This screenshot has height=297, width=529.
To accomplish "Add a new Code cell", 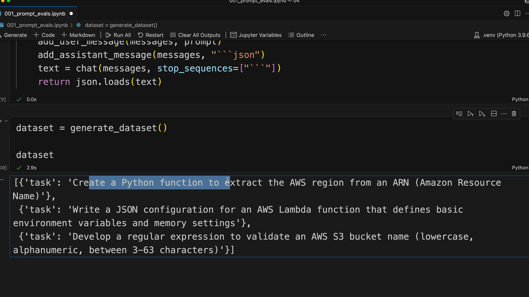I will [44, 35].
